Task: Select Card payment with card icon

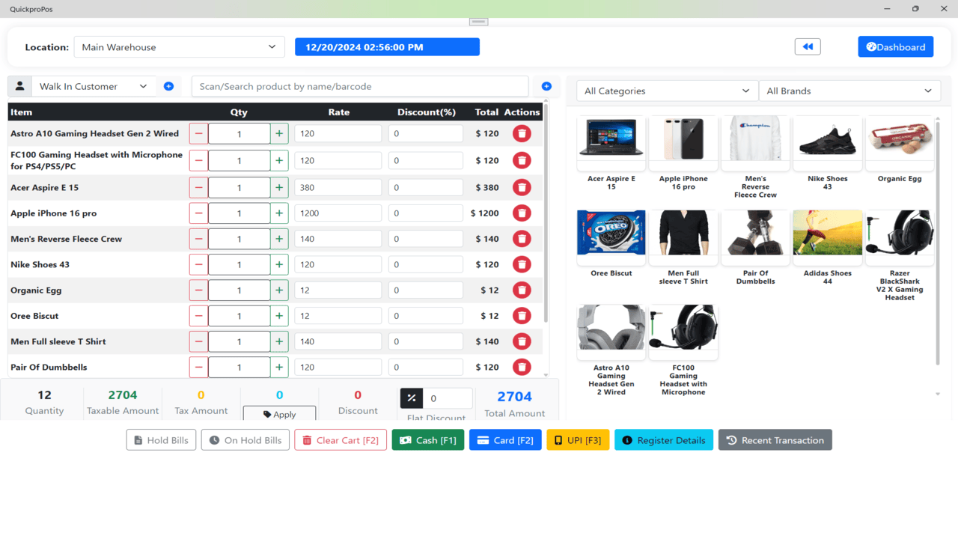Action: (x=505, y=439)
